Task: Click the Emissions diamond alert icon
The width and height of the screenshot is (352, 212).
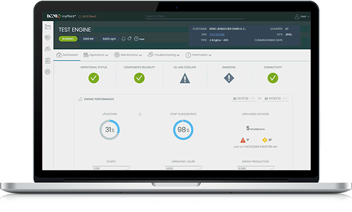Action: pos(229,78)
